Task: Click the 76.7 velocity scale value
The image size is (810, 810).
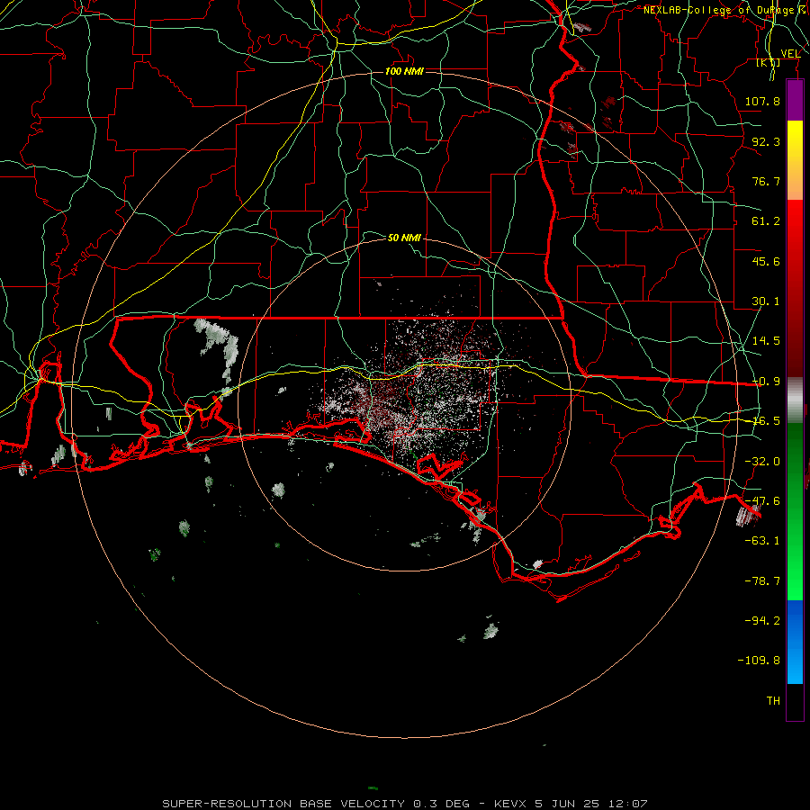Action: tap(766, 181)
